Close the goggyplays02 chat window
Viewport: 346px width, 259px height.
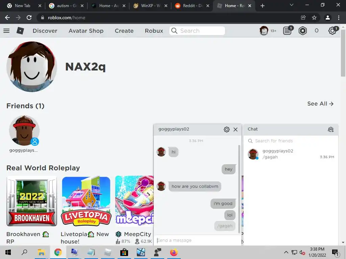pos(236,129)
